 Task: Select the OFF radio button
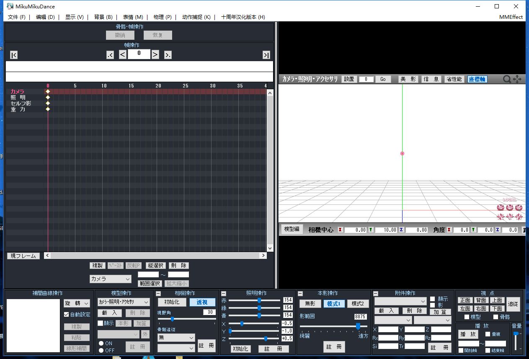(x=101, y=350)
